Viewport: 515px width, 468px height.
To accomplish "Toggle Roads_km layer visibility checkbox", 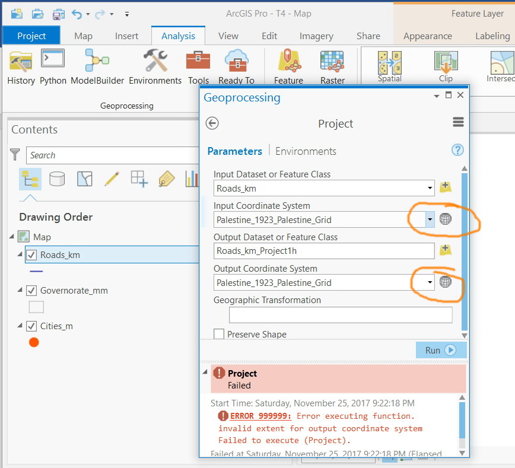I will tap(31, 255).
